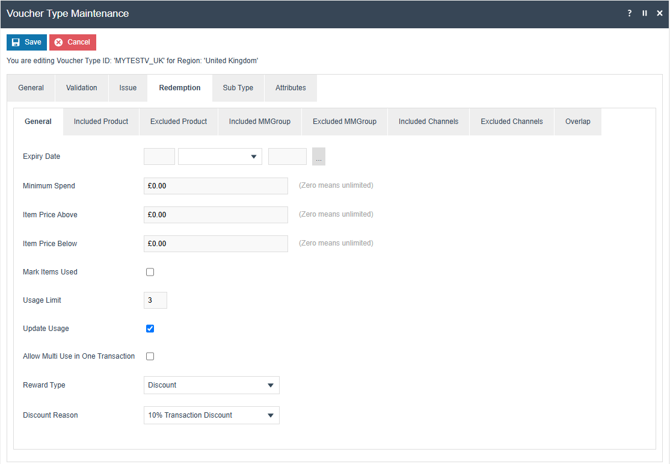Toggle the Mark Items Used checkbox
Viewport: 670px width, 464px height.
pyautogui.click(x=150, y=272)
